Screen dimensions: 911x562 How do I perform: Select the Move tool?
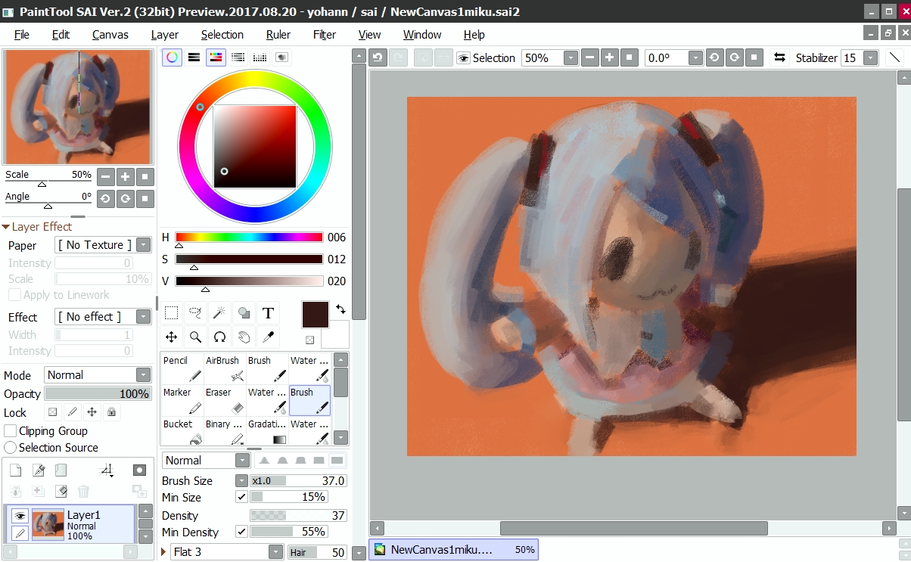(x=172, y=337)
